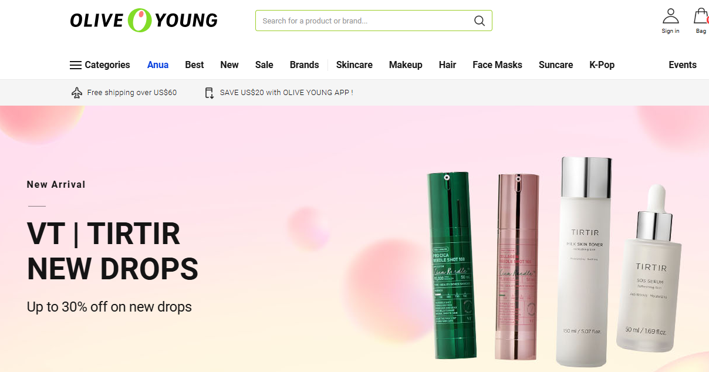
Task: Open the K-Pop category
Action: pos(602,65)
